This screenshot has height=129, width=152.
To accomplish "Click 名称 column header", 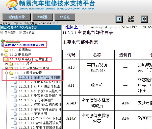I will tap(97, 55).
